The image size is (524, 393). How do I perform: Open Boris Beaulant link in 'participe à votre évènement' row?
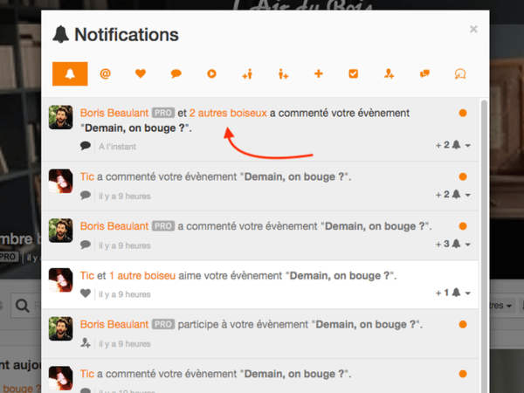[114, 325]
